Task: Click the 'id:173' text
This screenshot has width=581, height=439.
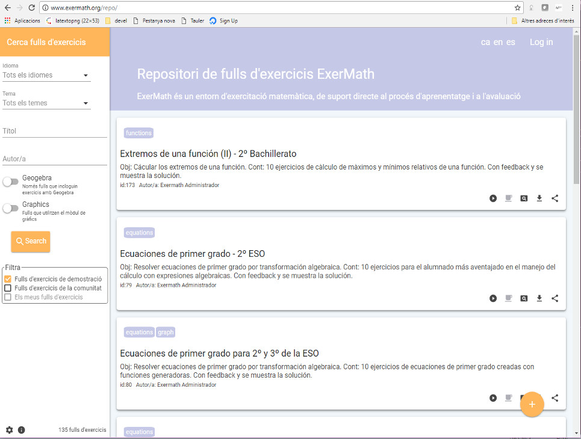Action: click(x=128, y=185)
